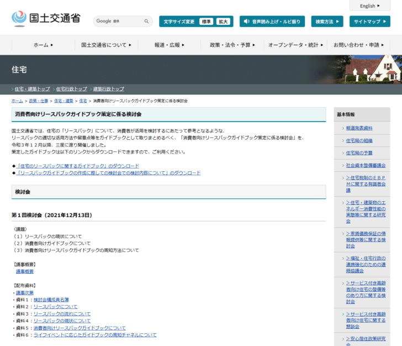Open 資料3 リースバックの流れについて
Screen dimensions: 402x346
tap(62, 313)
